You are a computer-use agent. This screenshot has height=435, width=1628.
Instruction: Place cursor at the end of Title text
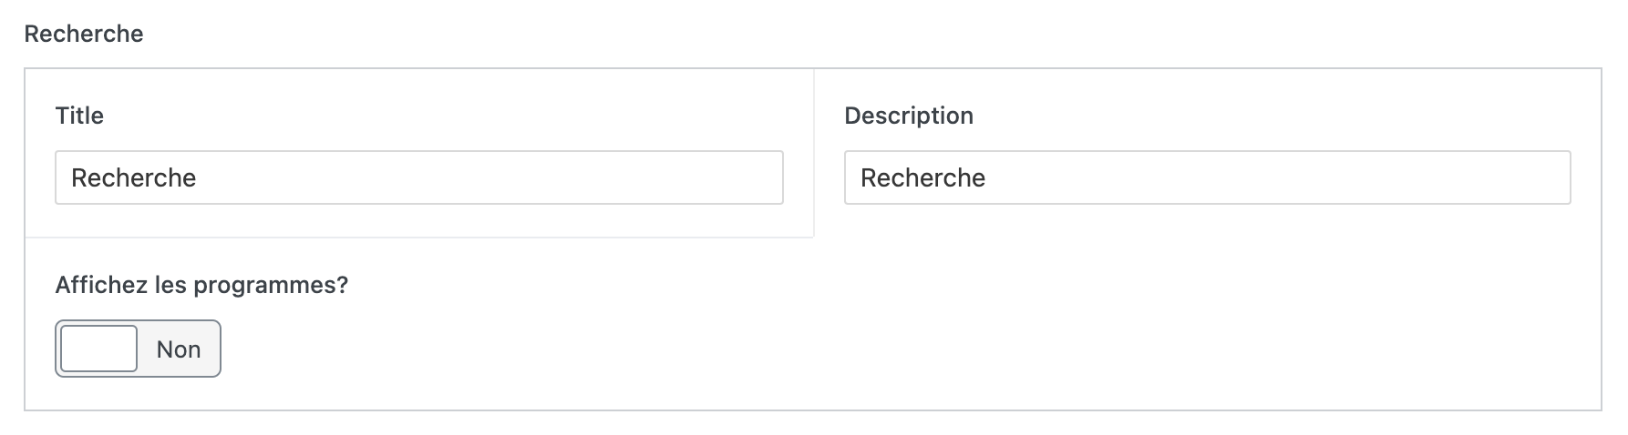click(198, 177)
